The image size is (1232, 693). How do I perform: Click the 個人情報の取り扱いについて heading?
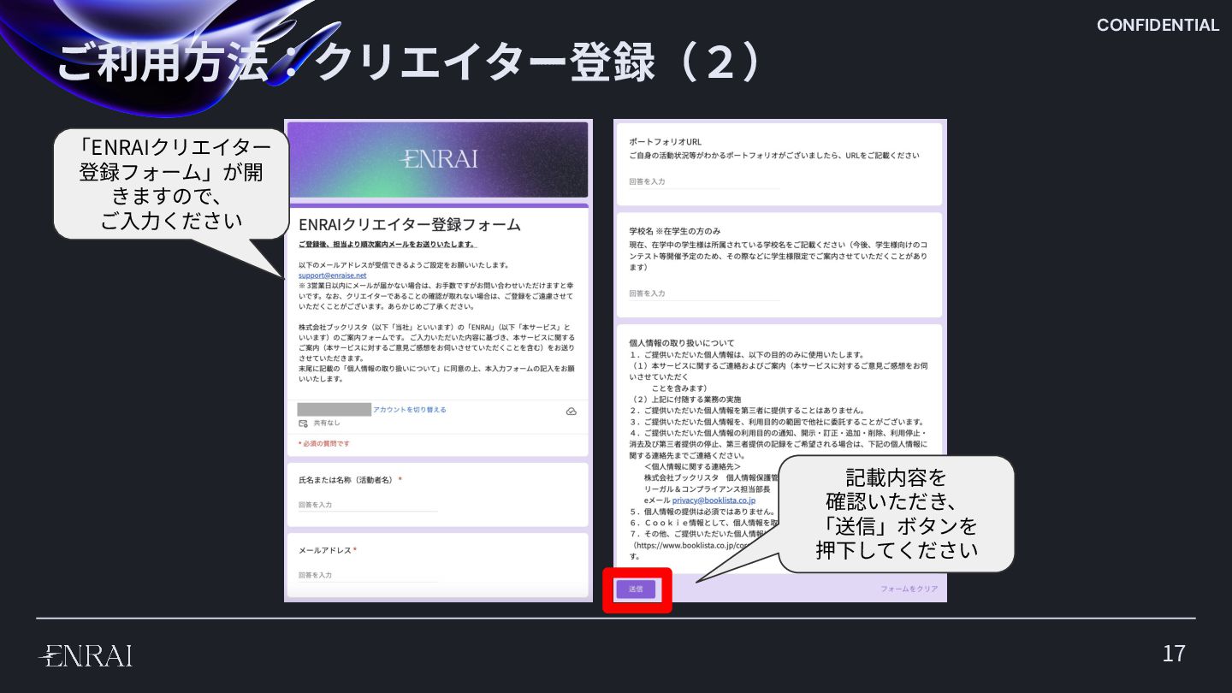682,343
